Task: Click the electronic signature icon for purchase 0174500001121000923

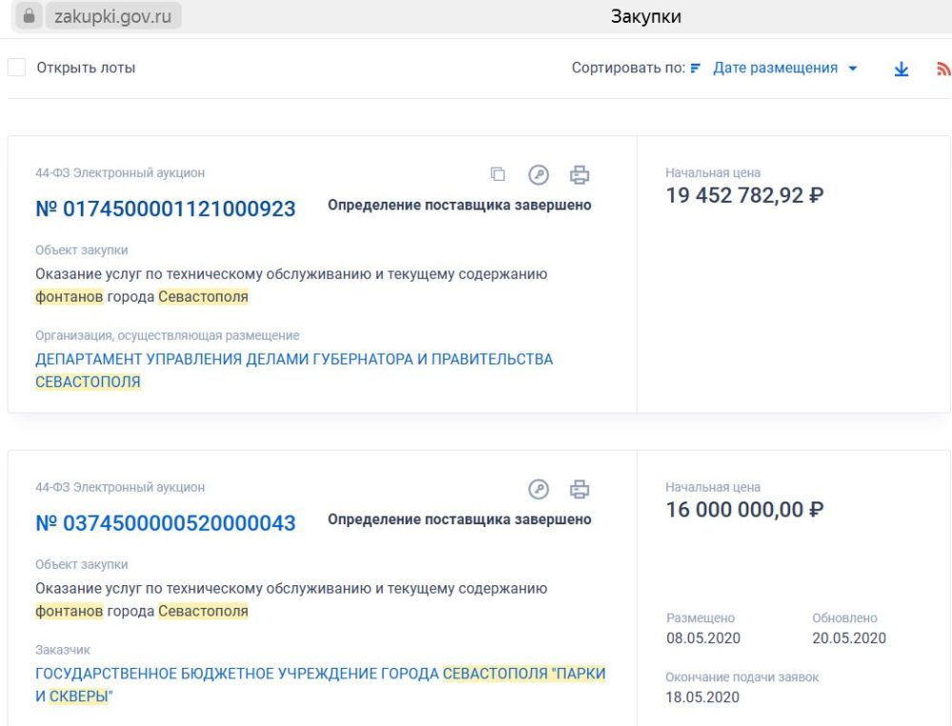Action: [x=539, y=174]
